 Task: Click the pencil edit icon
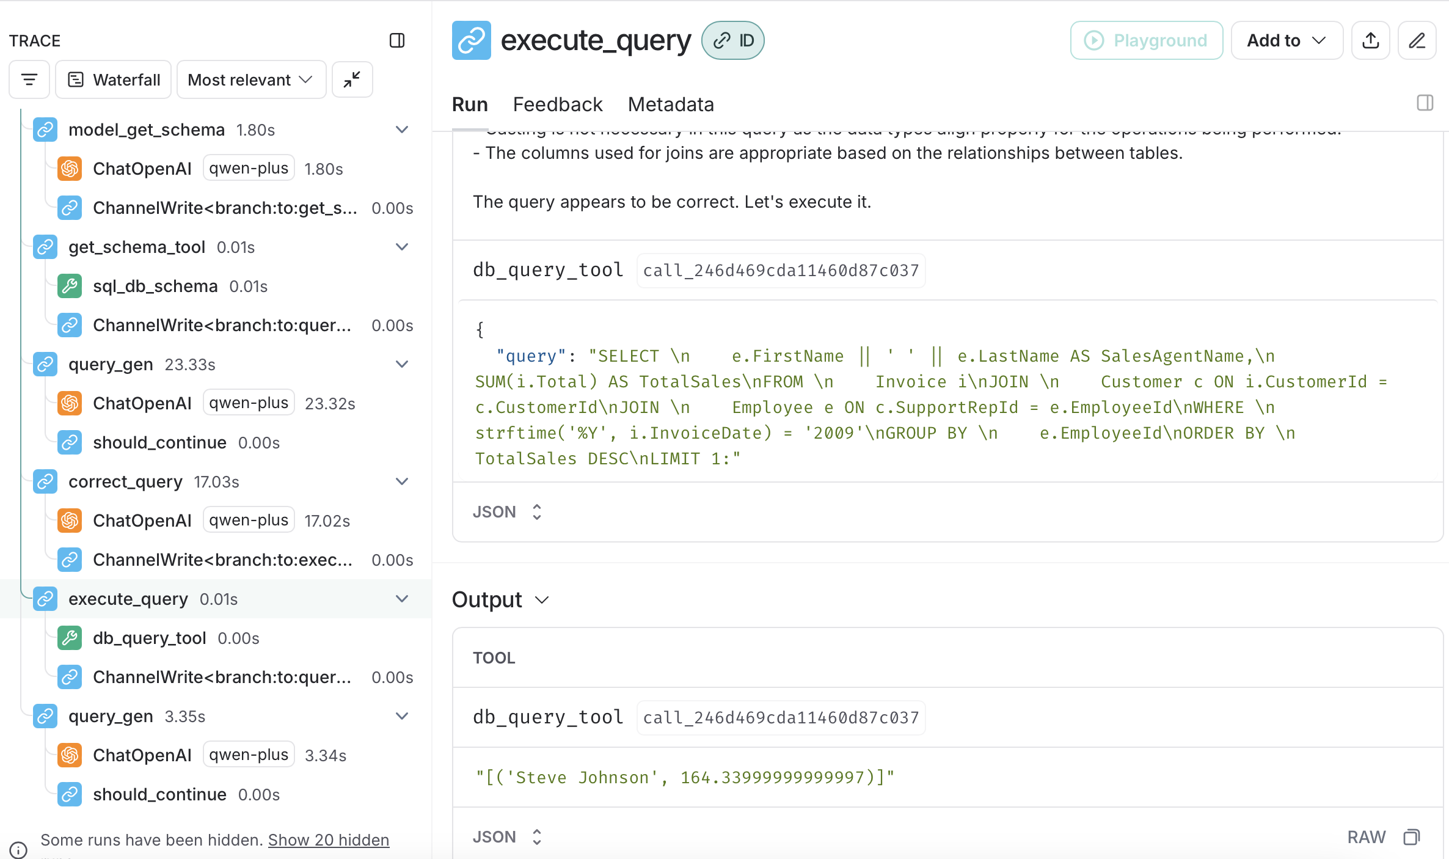tap(1417, 40)
